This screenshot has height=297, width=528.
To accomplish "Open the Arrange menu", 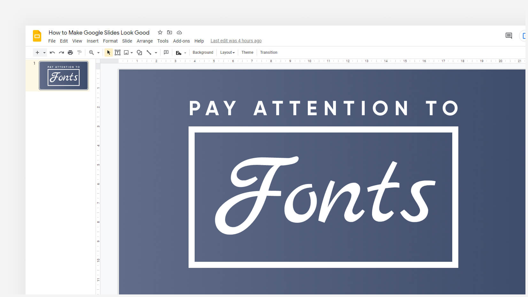I will pyautogui.click(x=144, y=41).
